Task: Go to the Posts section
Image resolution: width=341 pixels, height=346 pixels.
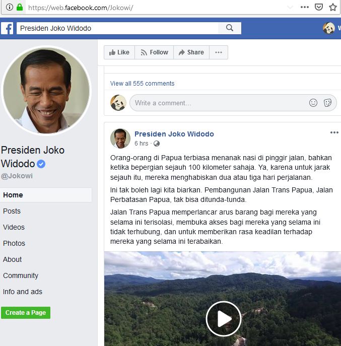Action: tap(12, 211)
